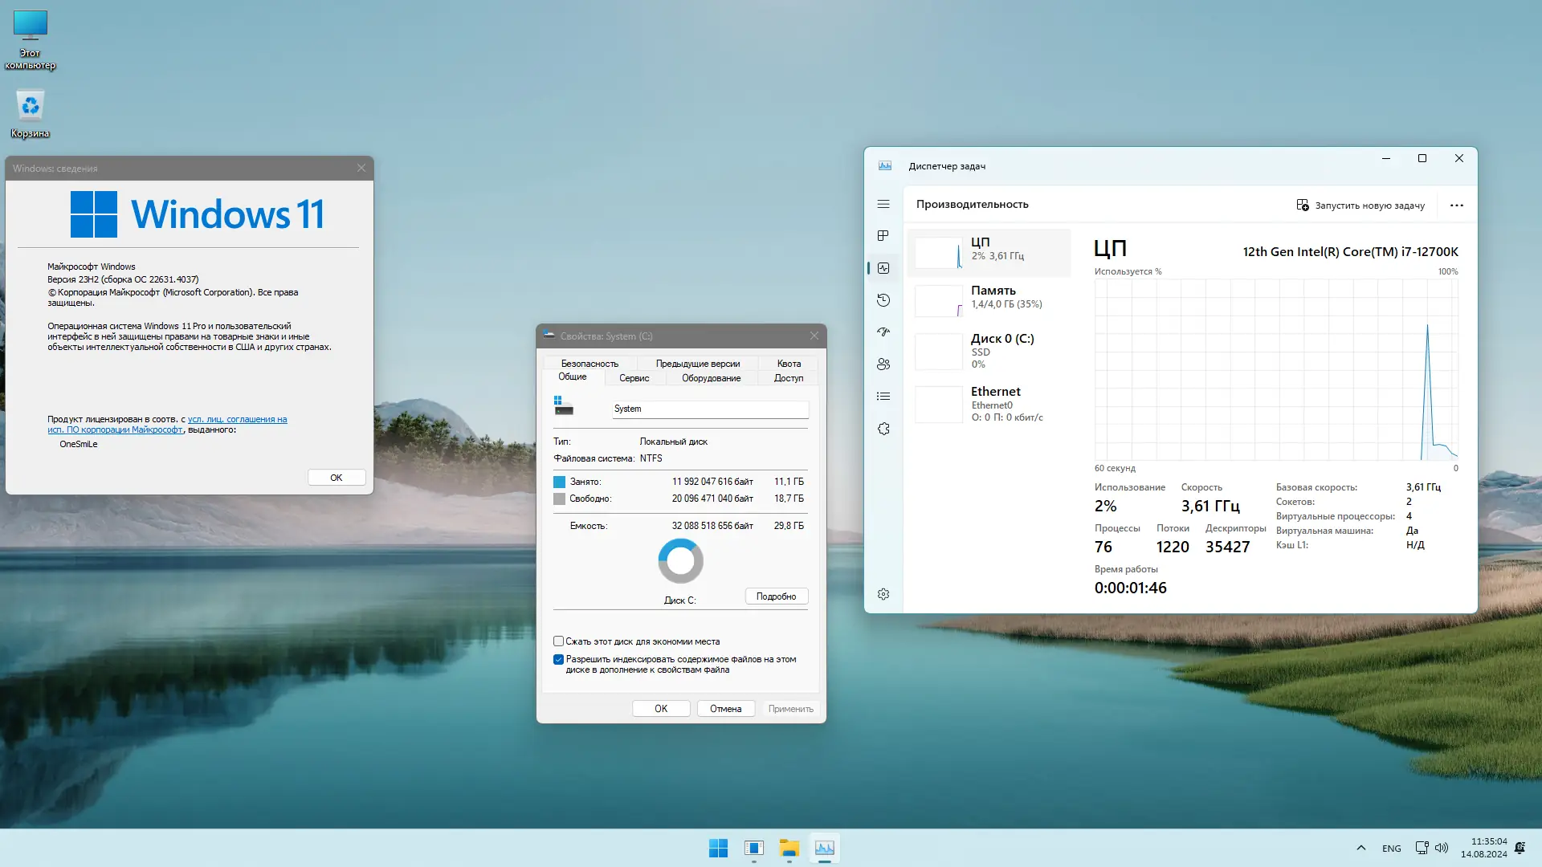Click the Подробно button for disk C
This screenshot has height=867, width=1542.
[776, 596]
